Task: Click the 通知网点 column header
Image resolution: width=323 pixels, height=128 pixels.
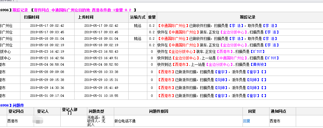Action: point(278,112)
